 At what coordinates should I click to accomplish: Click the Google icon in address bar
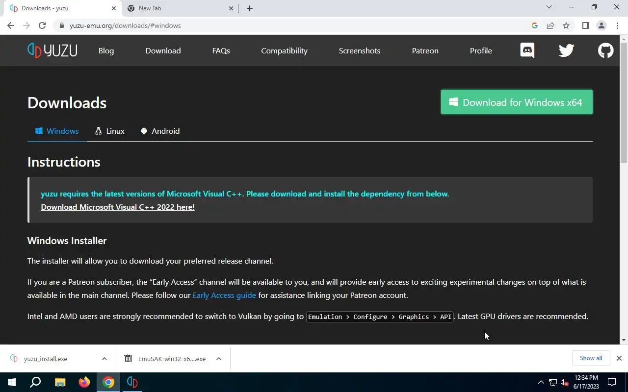point(535,25)
